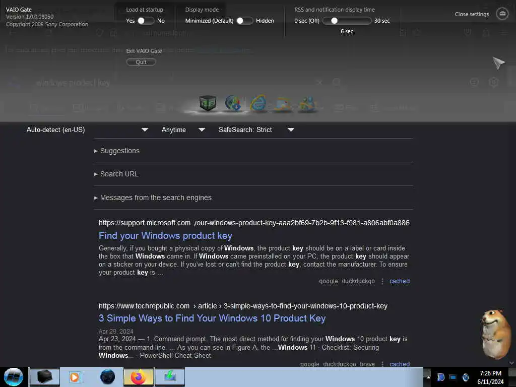This screenshot has height=387, width=516.
Task: Click the Show desktop strip
Action: pyautogui.click(x=513, y=377)
